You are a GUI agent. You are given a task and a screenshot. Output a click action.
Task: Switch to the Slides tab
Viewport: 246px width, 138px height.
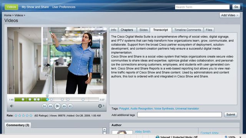pyautogui.click(x=143, y=30)
